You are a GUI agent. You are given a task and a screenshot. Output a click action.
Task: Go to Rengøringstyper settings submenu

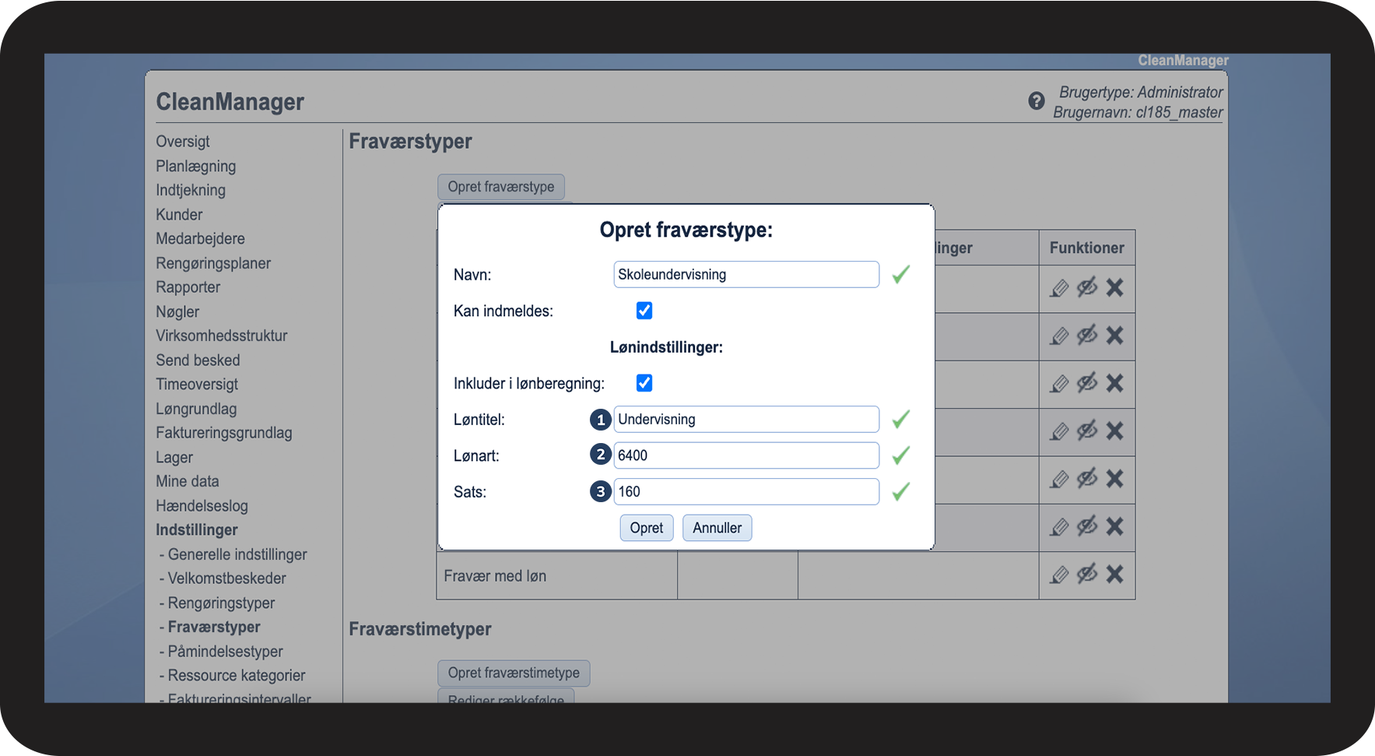click(221, 603)
